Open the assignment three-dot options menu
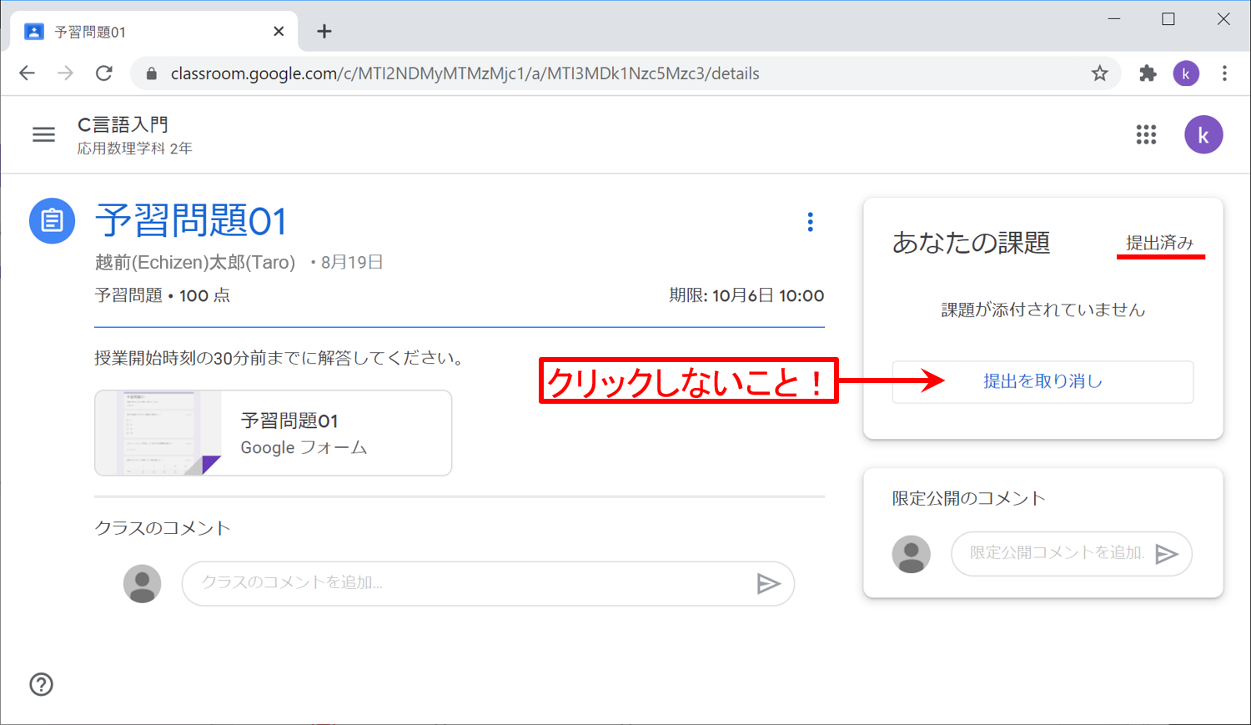Viewport: 1251px width, 725px height. tap(810, 222)
